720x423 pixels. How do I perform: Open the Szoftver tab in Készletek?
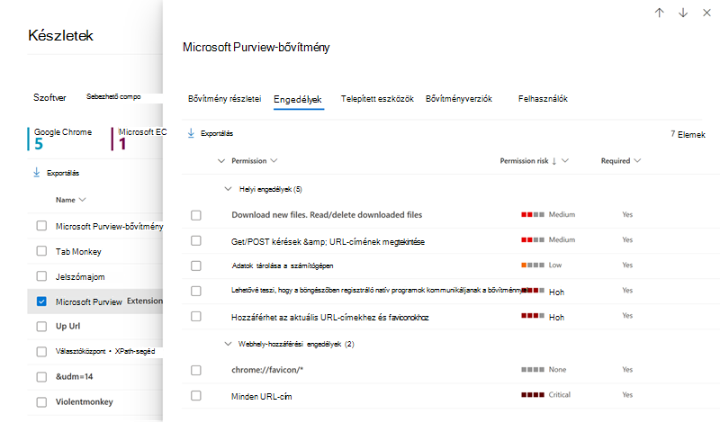49,97
